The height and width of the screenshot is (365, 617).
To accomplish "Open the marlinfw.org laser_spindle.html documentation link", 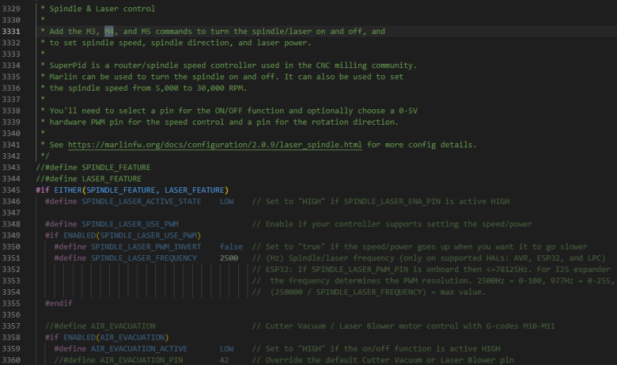I will tap(215, 145).
